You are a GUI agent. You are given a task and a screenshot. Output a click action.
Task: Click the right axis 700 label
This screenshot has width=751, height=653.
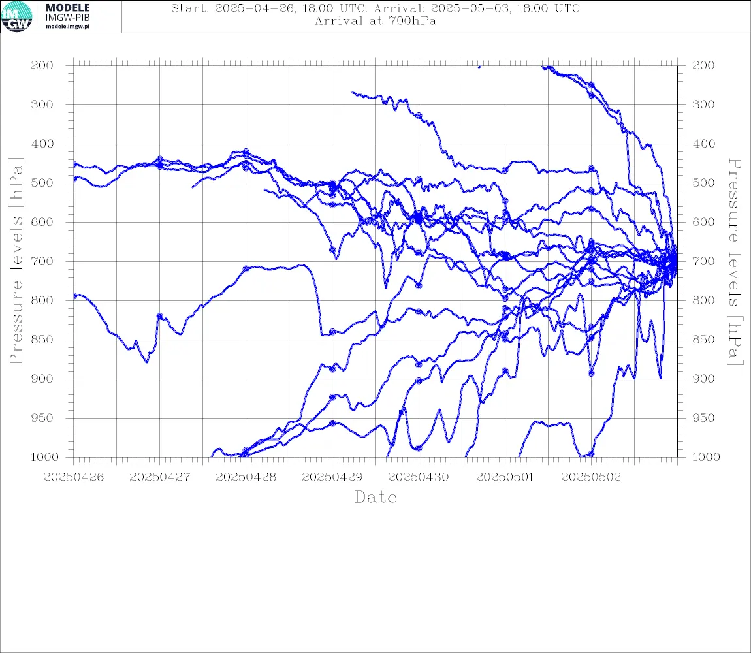pyautogui.click(x=703, y=262)
